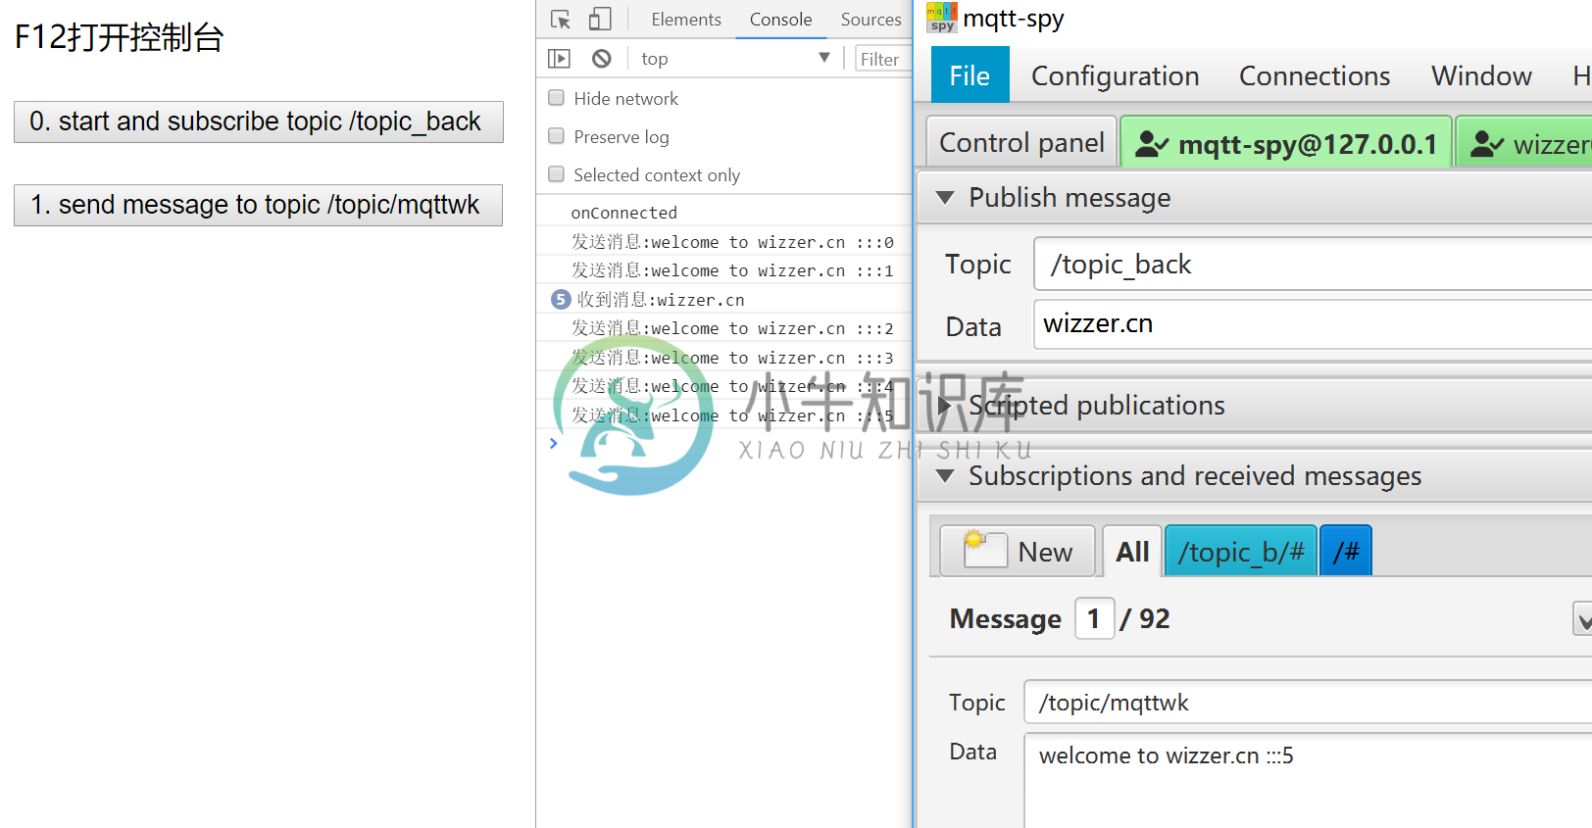The height and width of the screenshot is (828, 1592).
Task: Click start and subscribe topic /topic_back button
Action: pyautogui.click(x=259, y=122)
